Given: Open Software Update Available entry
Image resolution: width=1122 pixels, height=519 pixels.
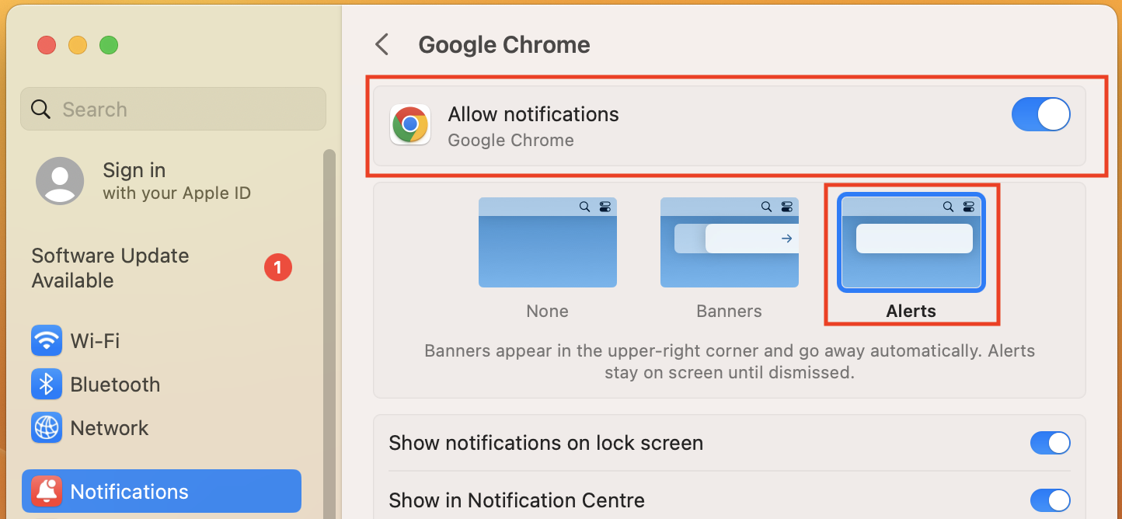Looking at the screenshot, I should pyautogui.click(x=162, y=268).
